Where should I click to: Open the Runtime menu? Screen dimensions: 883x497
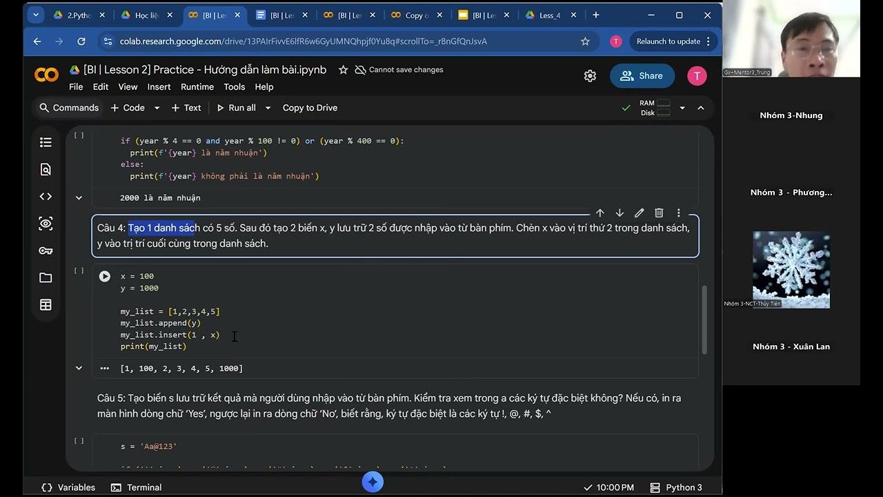point(197,87)
